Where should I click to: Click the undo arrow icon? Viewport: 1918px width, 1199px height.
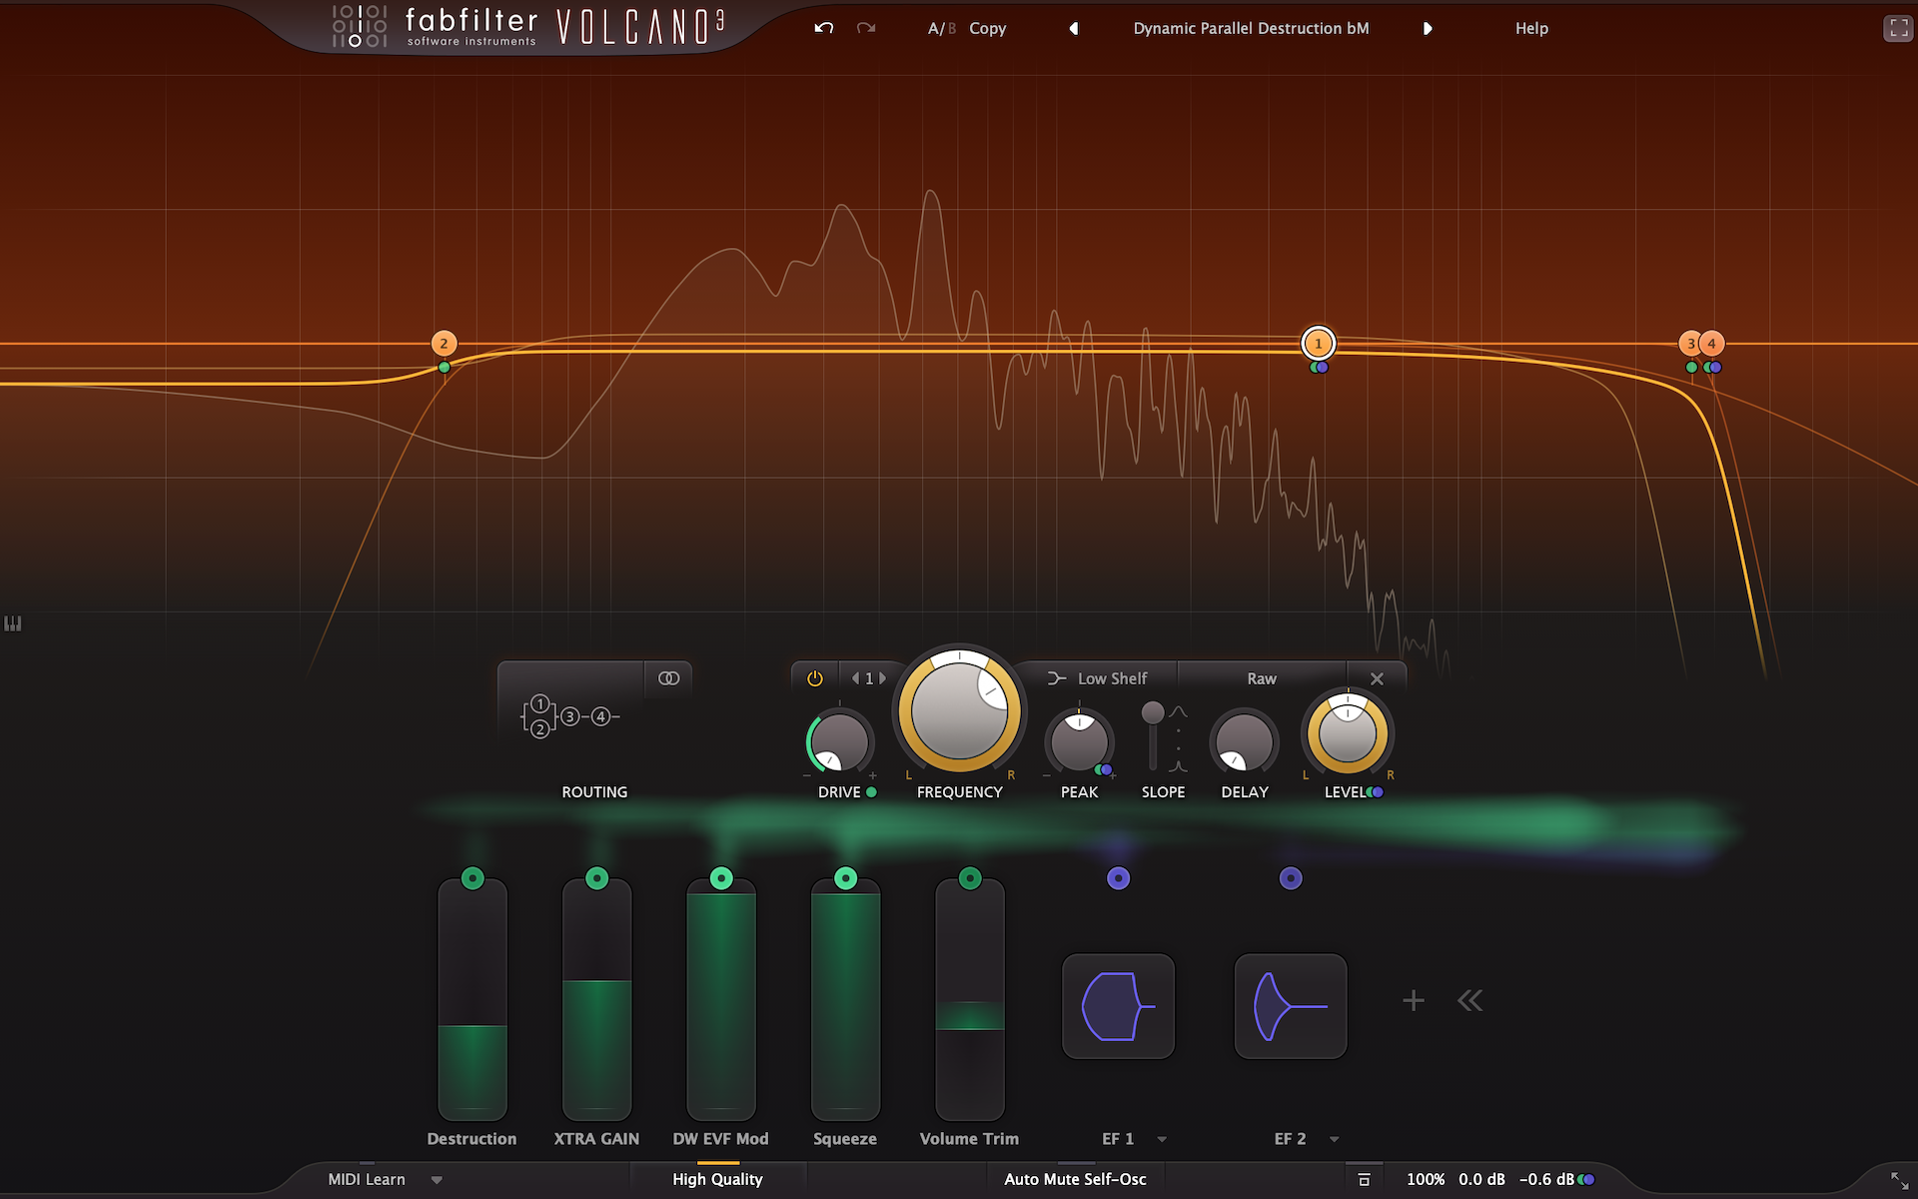(823, 28)
